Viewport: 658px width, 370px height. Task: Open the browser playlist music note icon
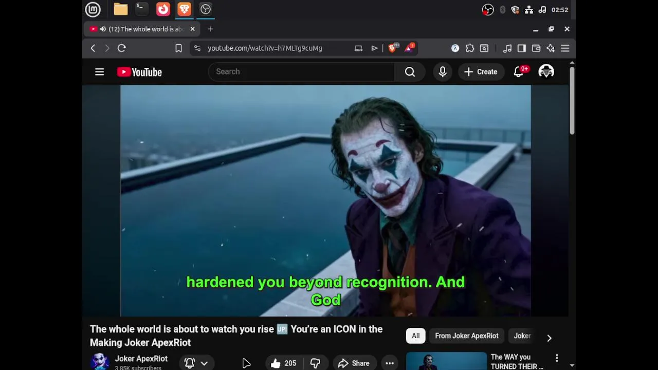point(507,48)
